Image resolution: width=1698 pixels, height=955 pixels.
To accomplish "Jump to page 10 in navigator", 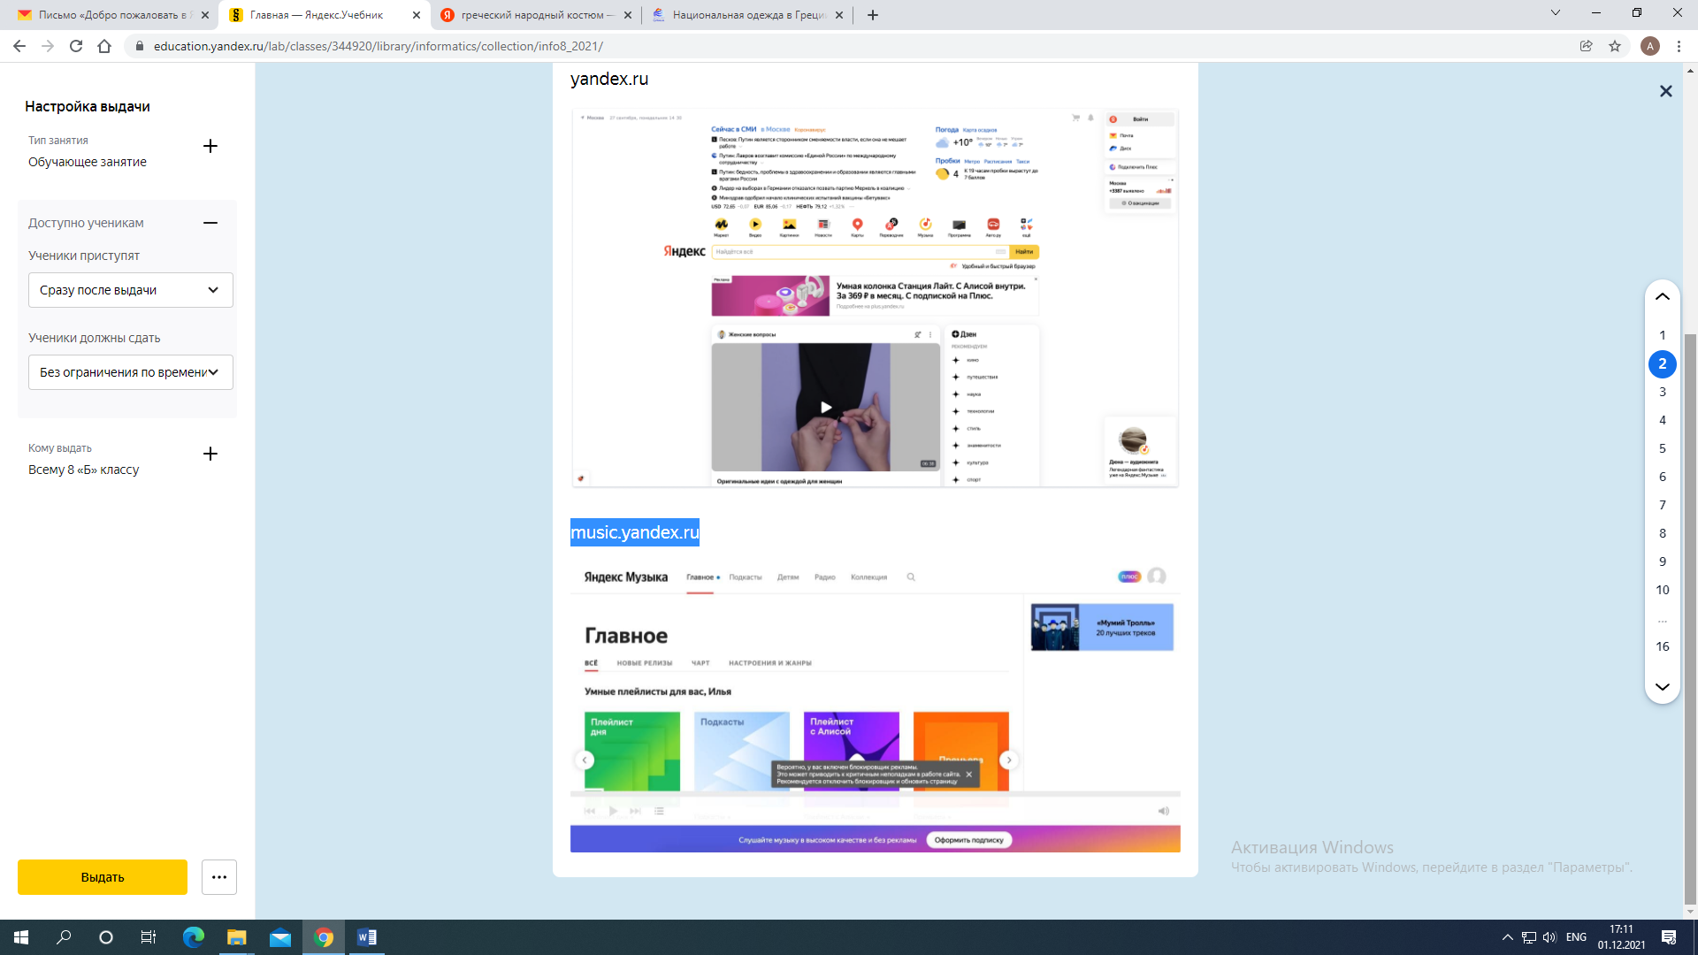I will coord(1663,590).
